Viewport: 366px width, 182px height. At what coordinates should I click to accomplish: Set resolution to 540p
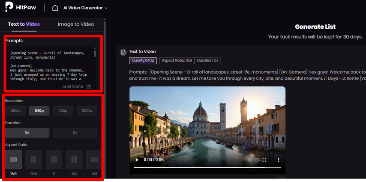click(39, 110)
